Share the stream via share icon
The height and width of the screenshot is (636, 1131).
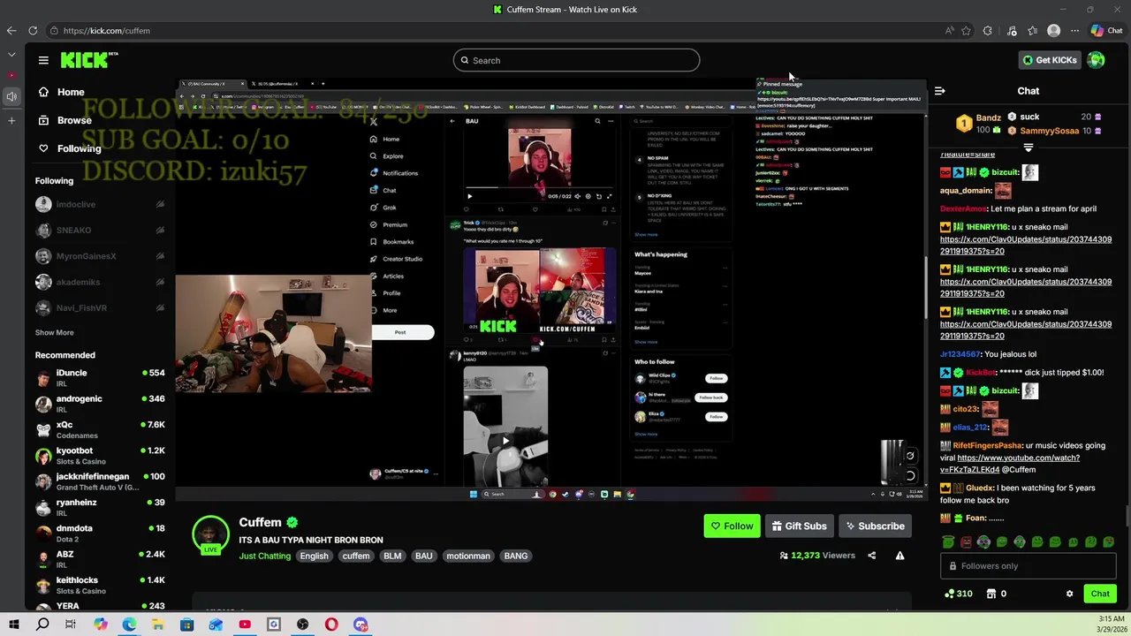[871, 556]
